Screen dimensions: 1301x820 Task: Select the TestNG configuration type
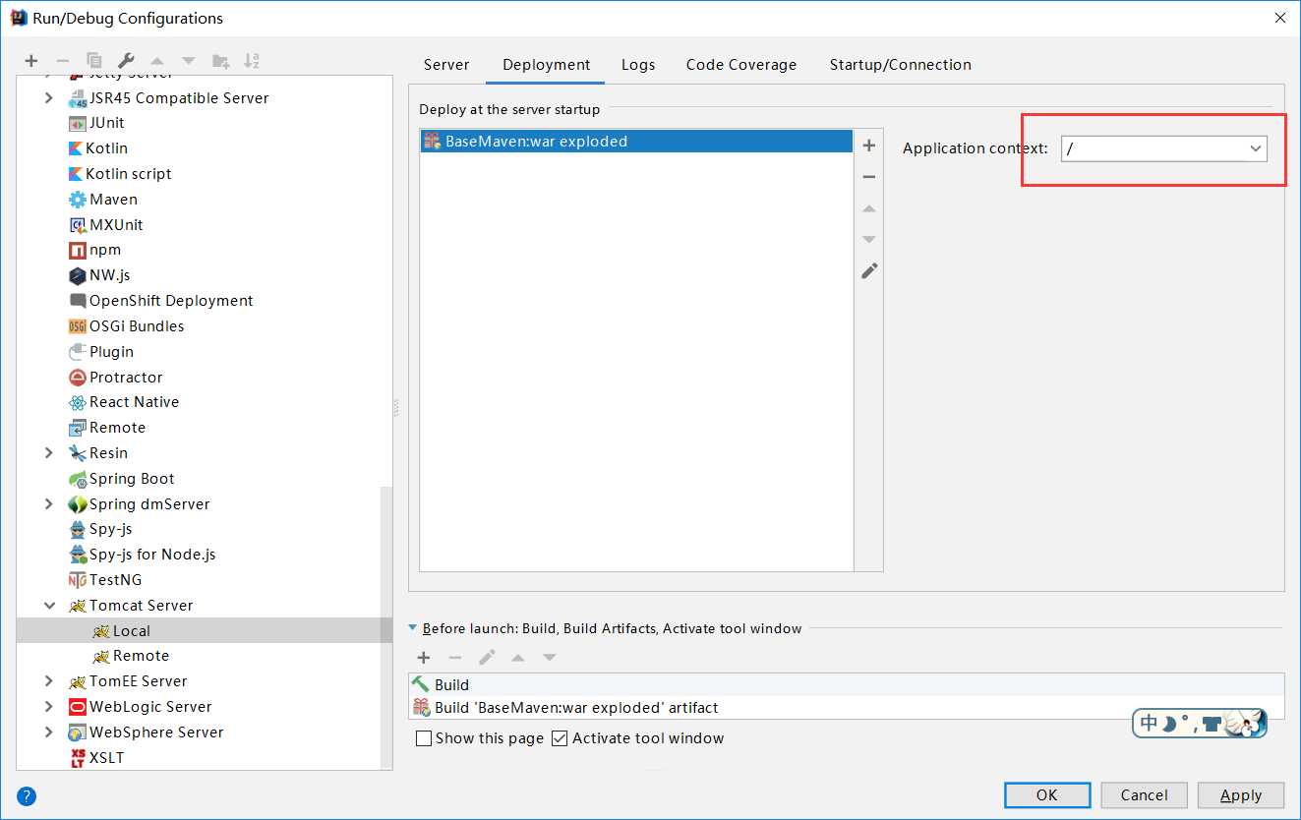(x=105, y=580)
